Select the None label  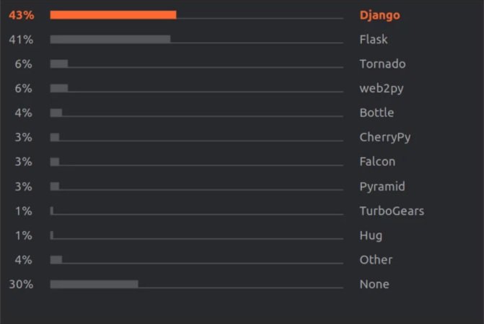tap(374, 284)
